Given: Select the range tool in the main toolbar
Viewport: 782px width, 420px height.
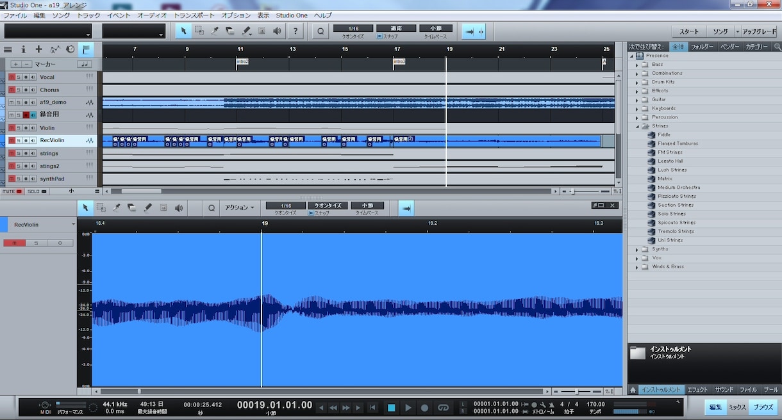Looking at the screenshot, I should click(x=199, y=31).
